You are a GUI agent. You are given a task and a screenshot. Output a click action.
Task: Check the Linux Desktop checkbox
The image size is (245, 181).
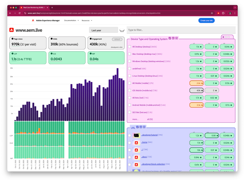pyautogui.click(x=130, y=76)
